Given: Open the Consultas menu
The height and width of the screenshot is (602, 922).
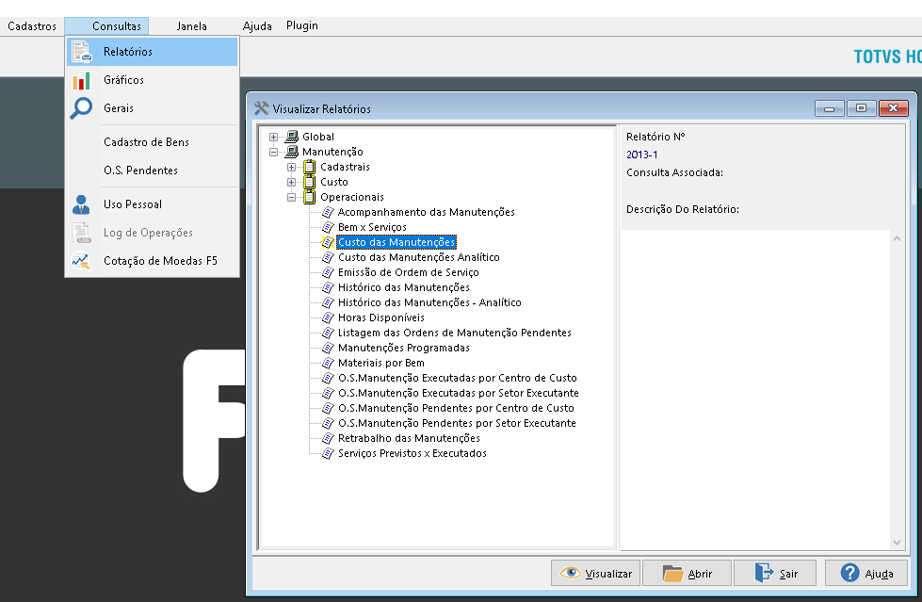Looking at the screenshot, I should [106, 25].
